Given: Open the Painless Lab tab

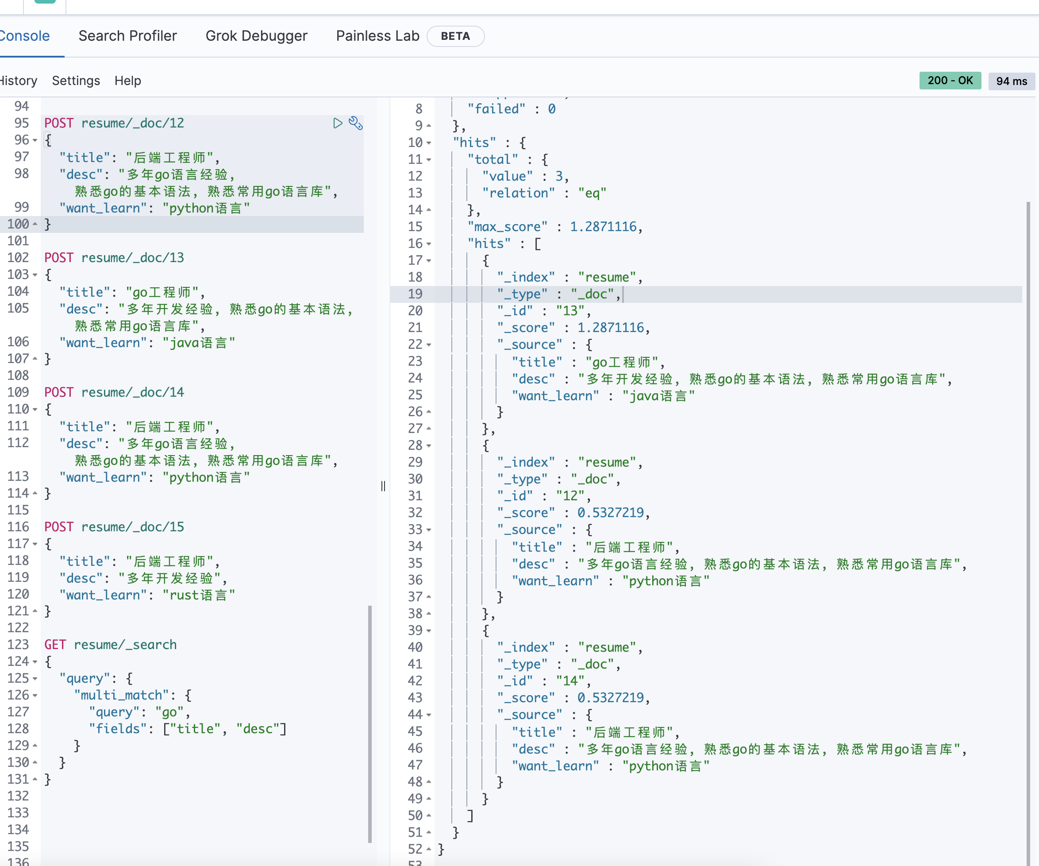Looking at the screenshot, I should tap(377, 36).
